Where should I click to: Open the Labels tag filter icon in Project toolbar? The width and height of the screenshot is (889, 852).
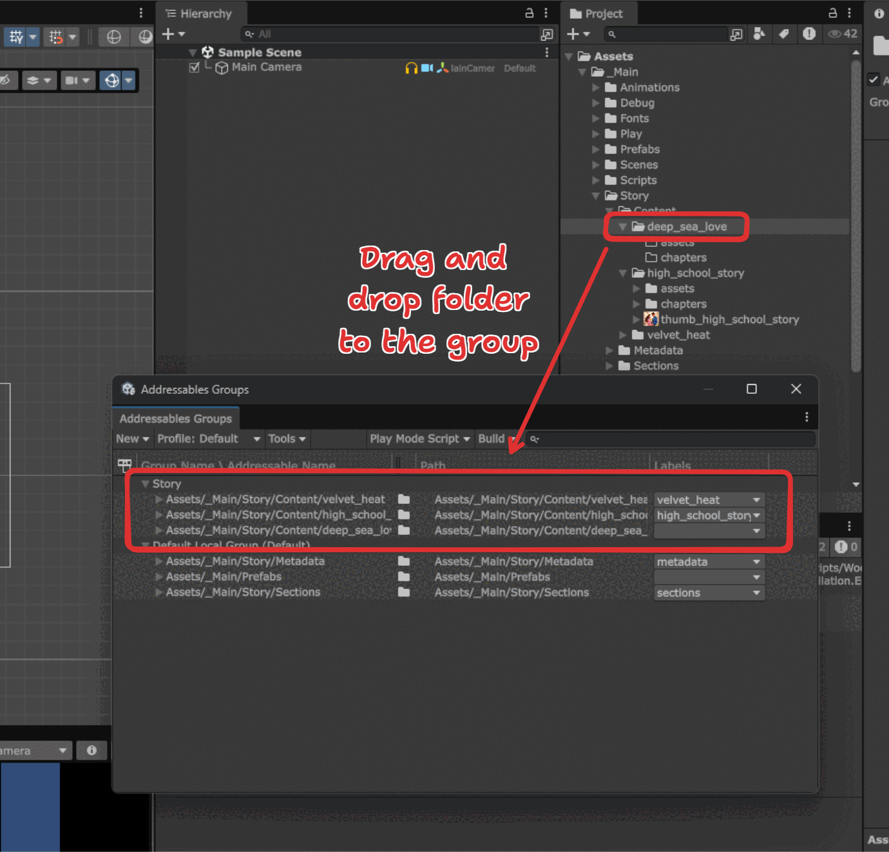point(785,34)
